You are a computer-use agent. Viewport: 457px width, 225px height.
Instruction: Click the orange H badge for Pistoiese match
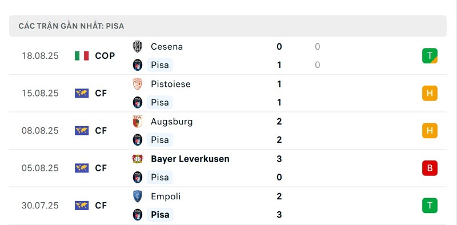(x=430, y=93)
